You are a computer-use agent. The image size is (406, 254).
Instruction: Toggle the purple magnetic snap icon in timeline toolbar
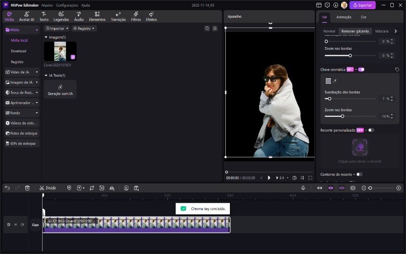pos(331,188)
